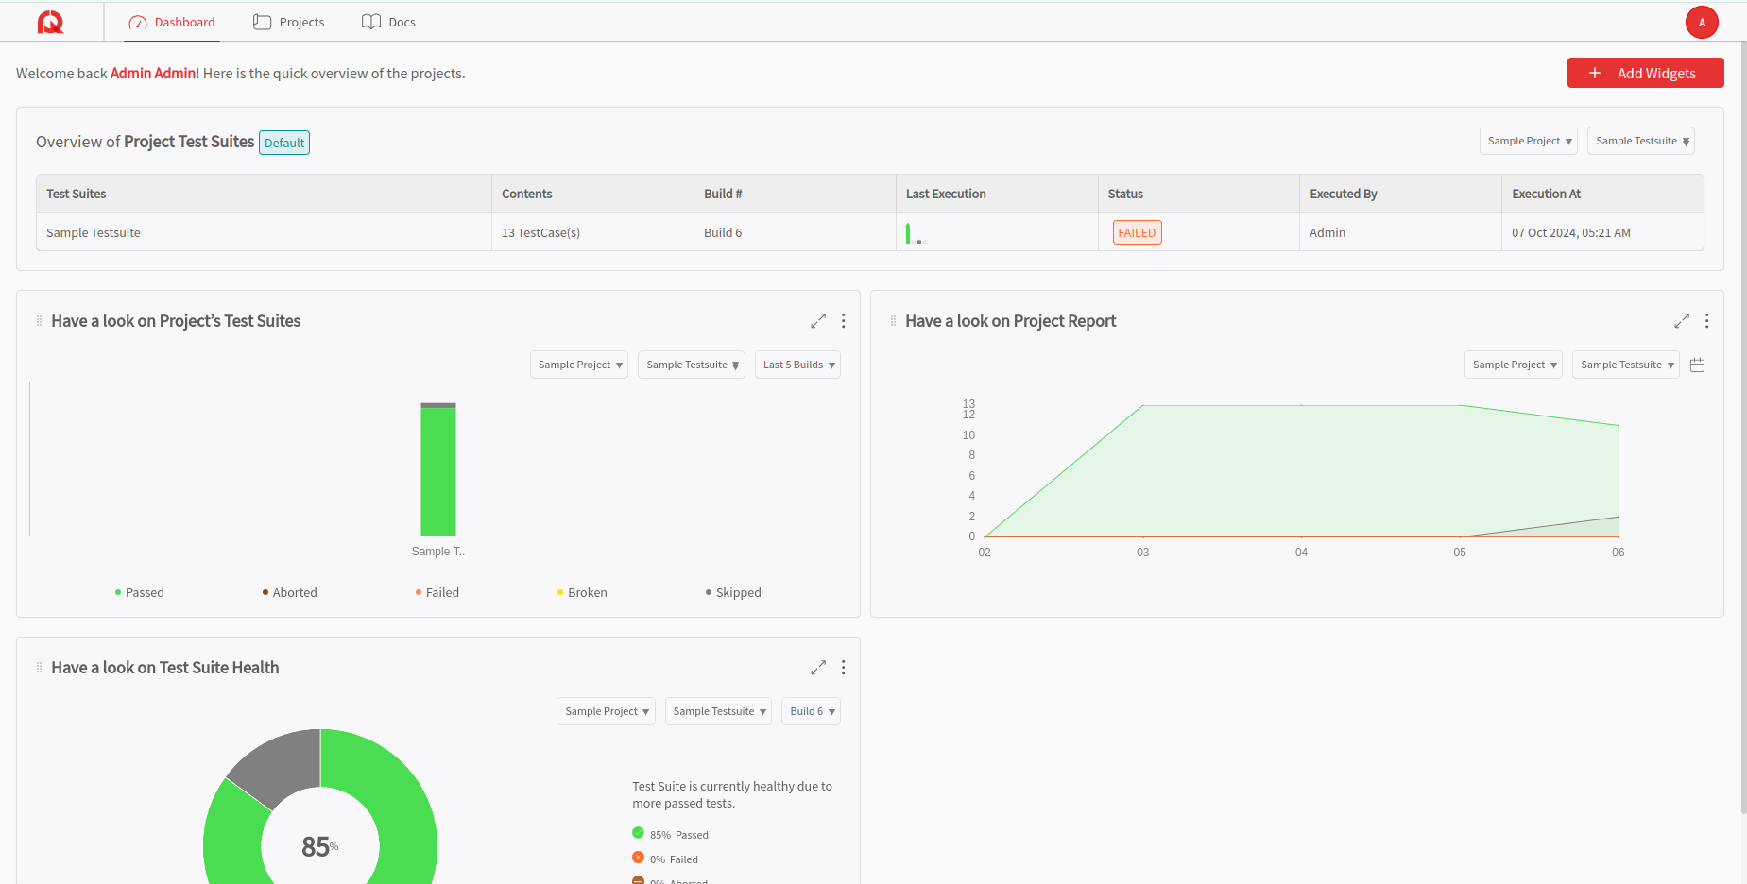Click the green Passed icon in health legend
The height and width of the screenshot is (884, 1747).
(638, 833)
